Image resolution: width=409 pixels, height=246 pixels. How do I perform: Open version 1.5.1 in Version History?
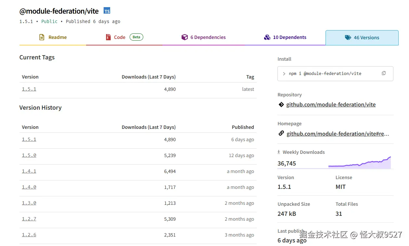click(x=29, y=139)
